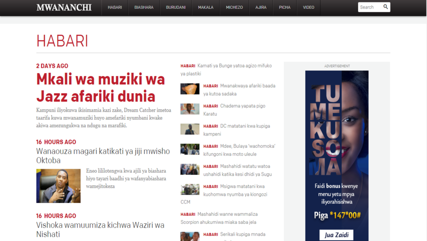This screenshot has height=241, width=427.
Task: Click thumbnail beside DC matatani story
Action: tap(190, 129)
